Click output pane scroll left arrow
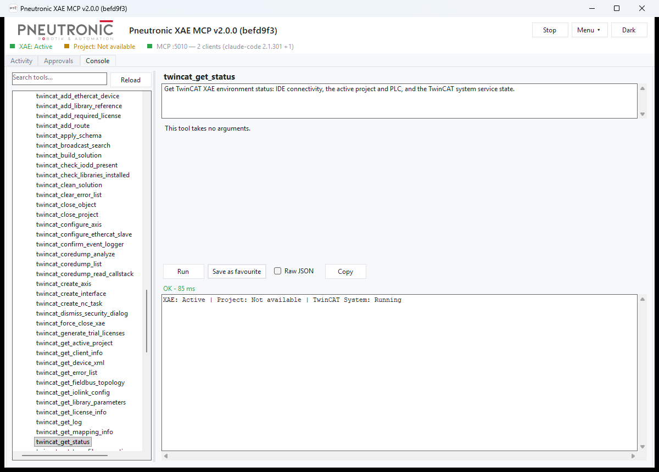The height and width of the screenshot is (472, 659). 166,456
